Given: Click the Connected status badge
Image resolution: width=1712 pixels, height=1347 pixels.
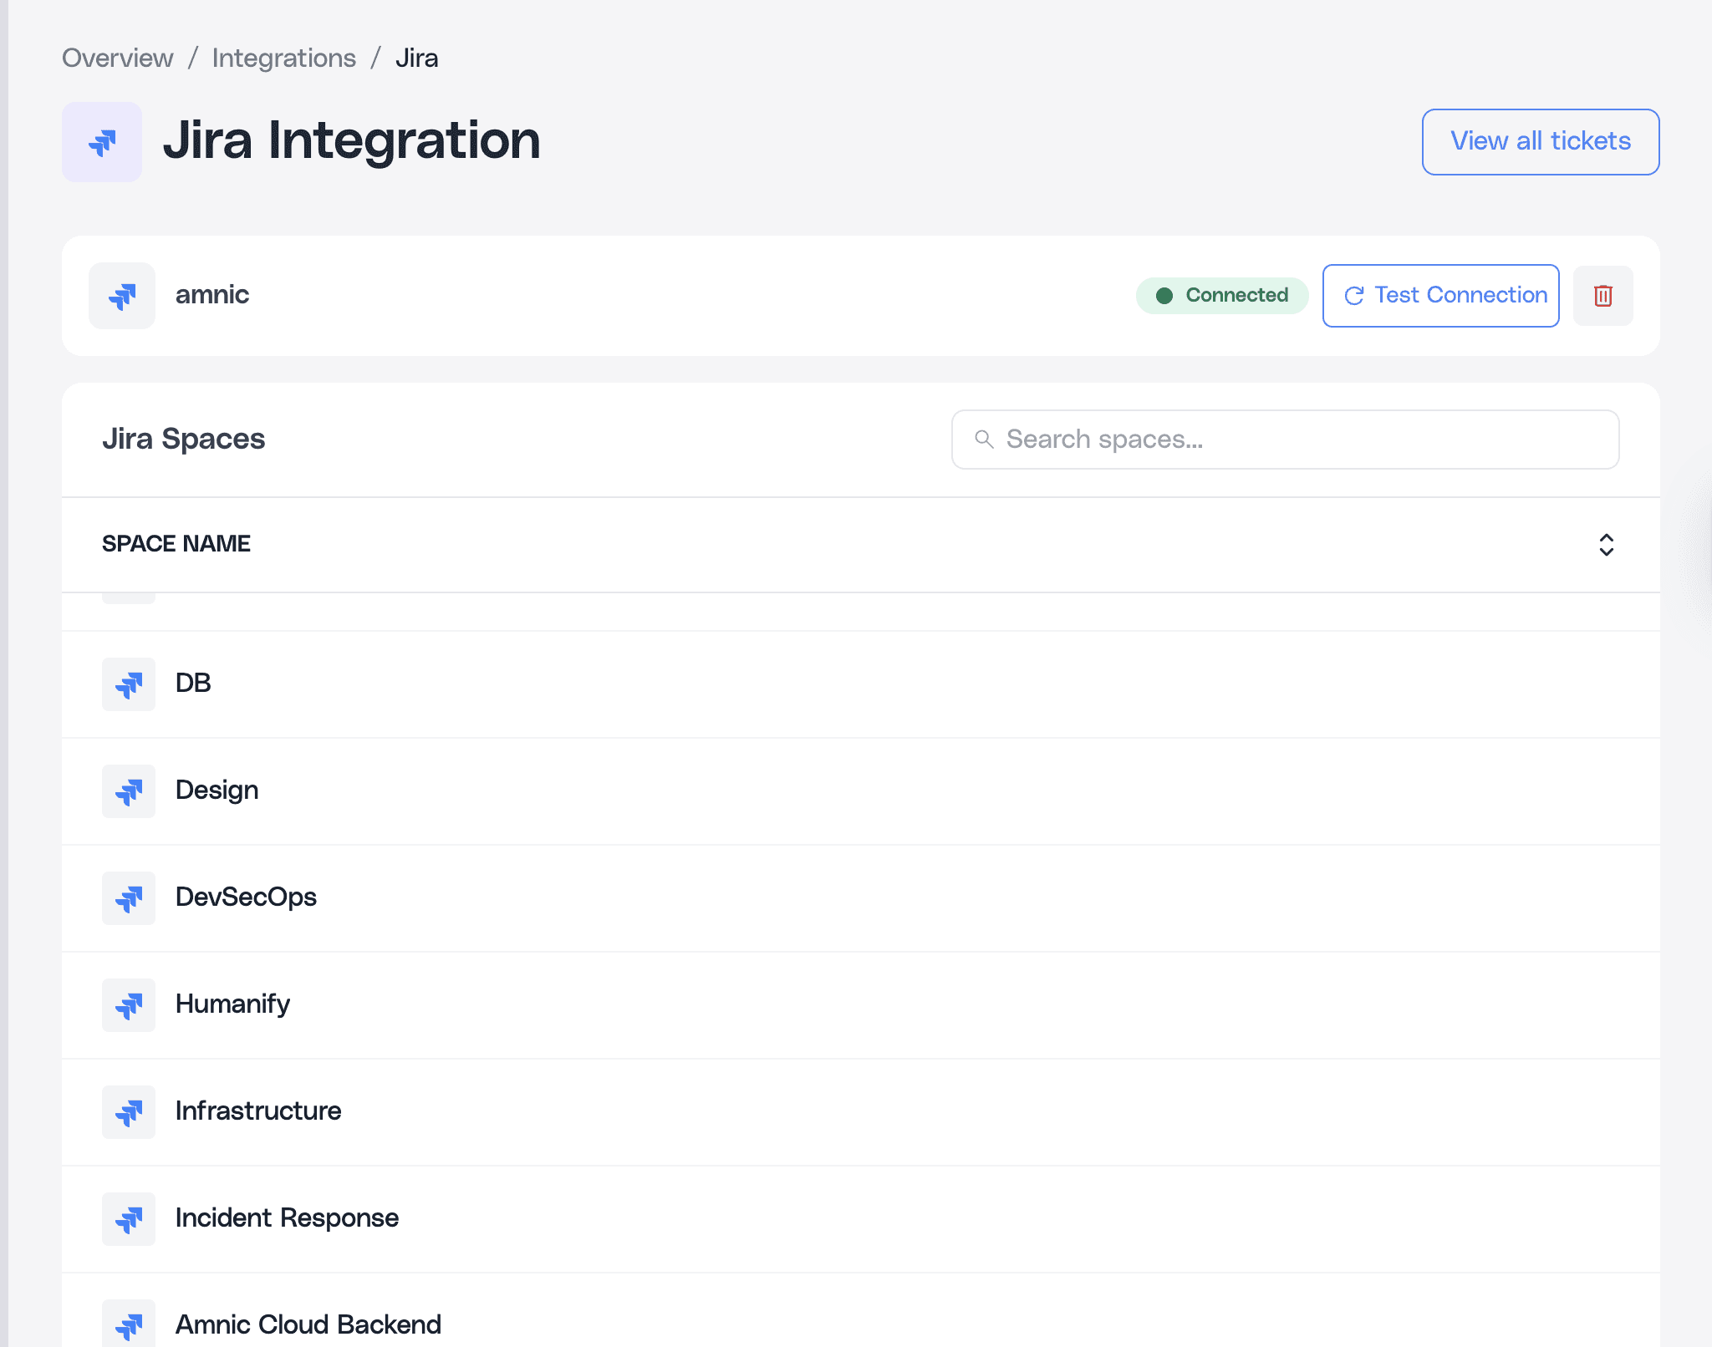Looking at the screenshot, I should click(x=1221, y=296).
